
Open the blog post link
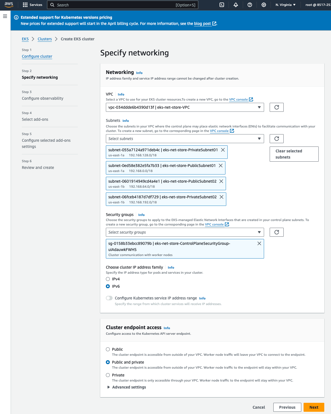202,24
